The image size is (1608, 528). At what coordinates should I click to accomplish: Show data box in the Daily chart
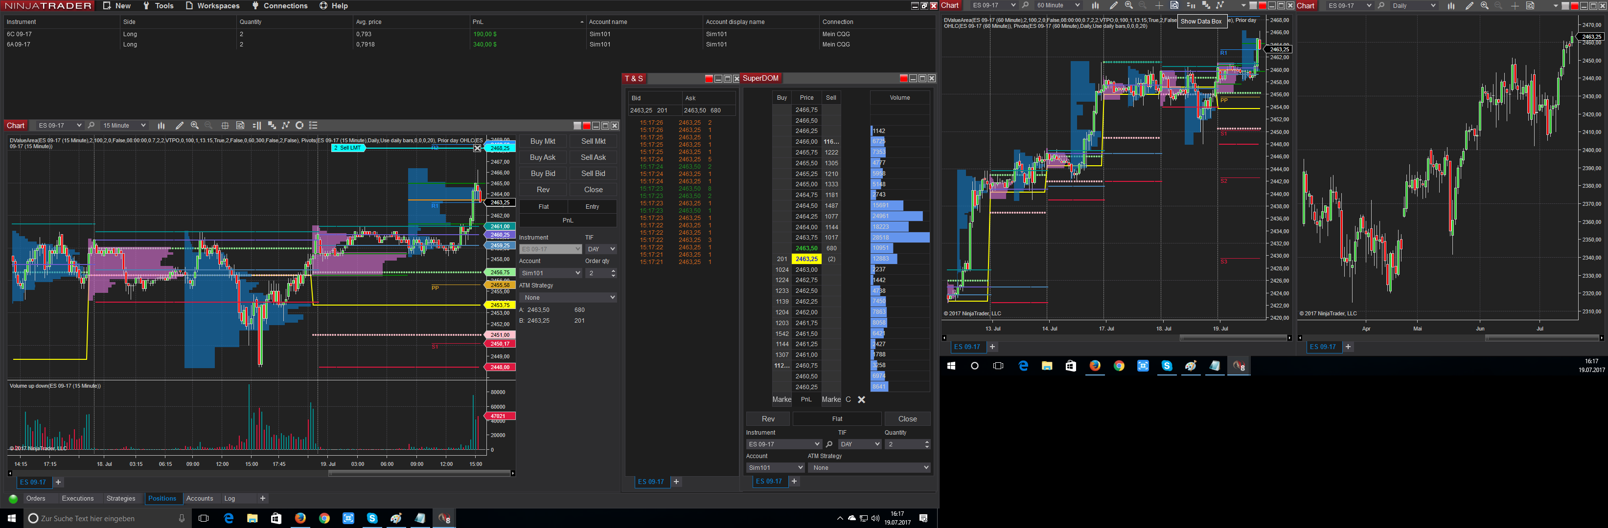click(x=1530, y=5)
